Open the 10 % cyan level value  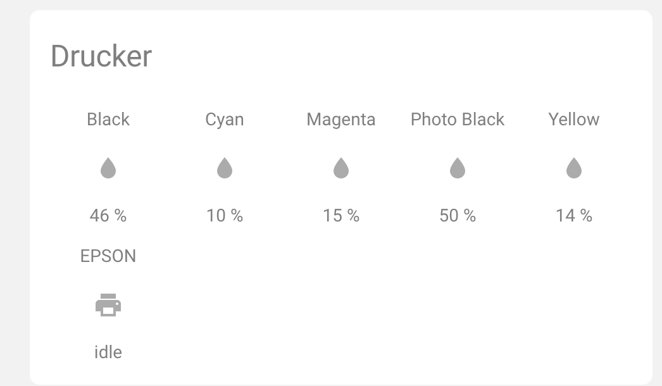pyautogui.click(x=225, y=216)
